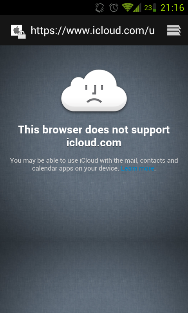The height and width of the screenshot is (313, 188).
Task: Tap the sad iCloud cloud image
Action: tap(94, 91)
